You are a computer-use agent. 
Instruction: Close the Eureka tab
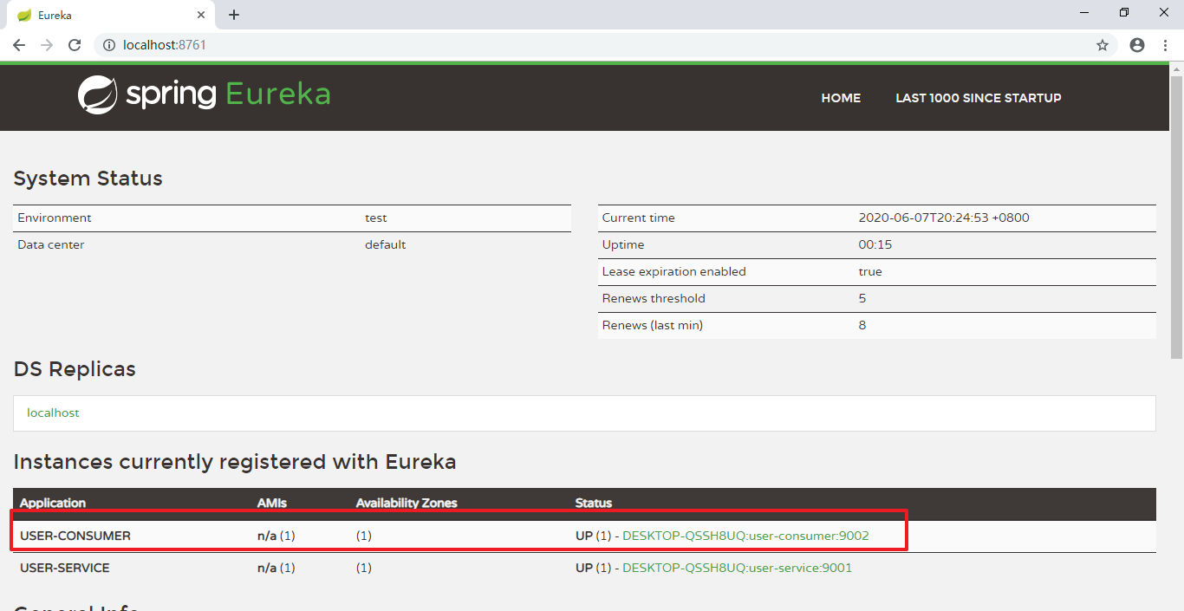pyautogui.click(x=201, y=16)
